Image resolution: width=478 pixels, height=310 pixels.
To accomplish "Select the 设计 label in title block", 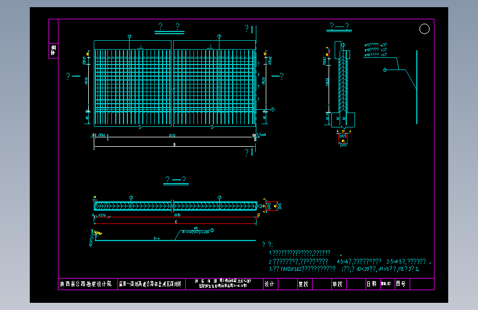I will coord(269,284).
